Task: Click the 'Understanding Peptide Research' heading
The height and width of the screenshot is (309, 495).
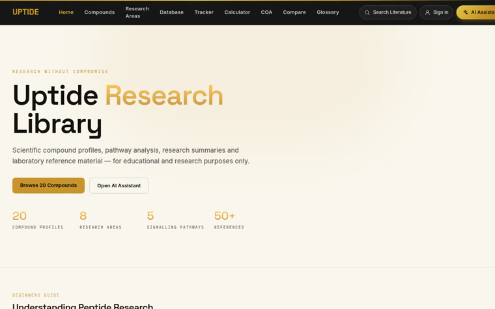Action: click(x=83, y=306)
